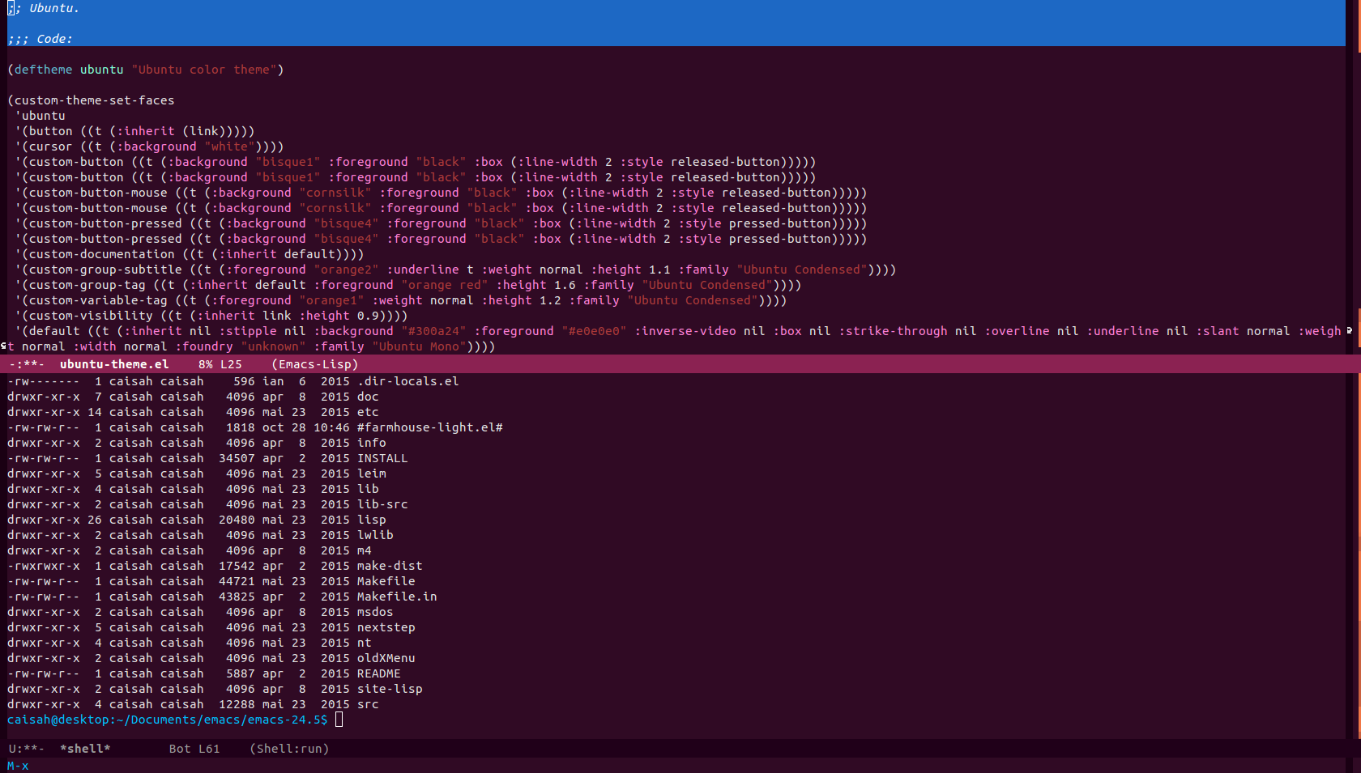Click the 8% L25 position indicator
1361x773 pixels.
[220, 364]
